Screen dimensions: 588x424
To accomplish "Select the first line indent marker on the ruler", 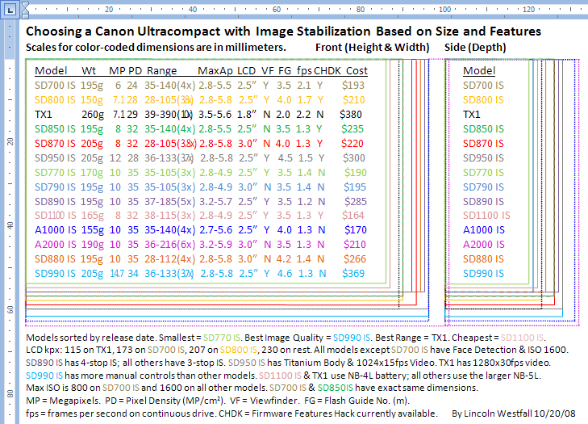I will coord(25,4).
